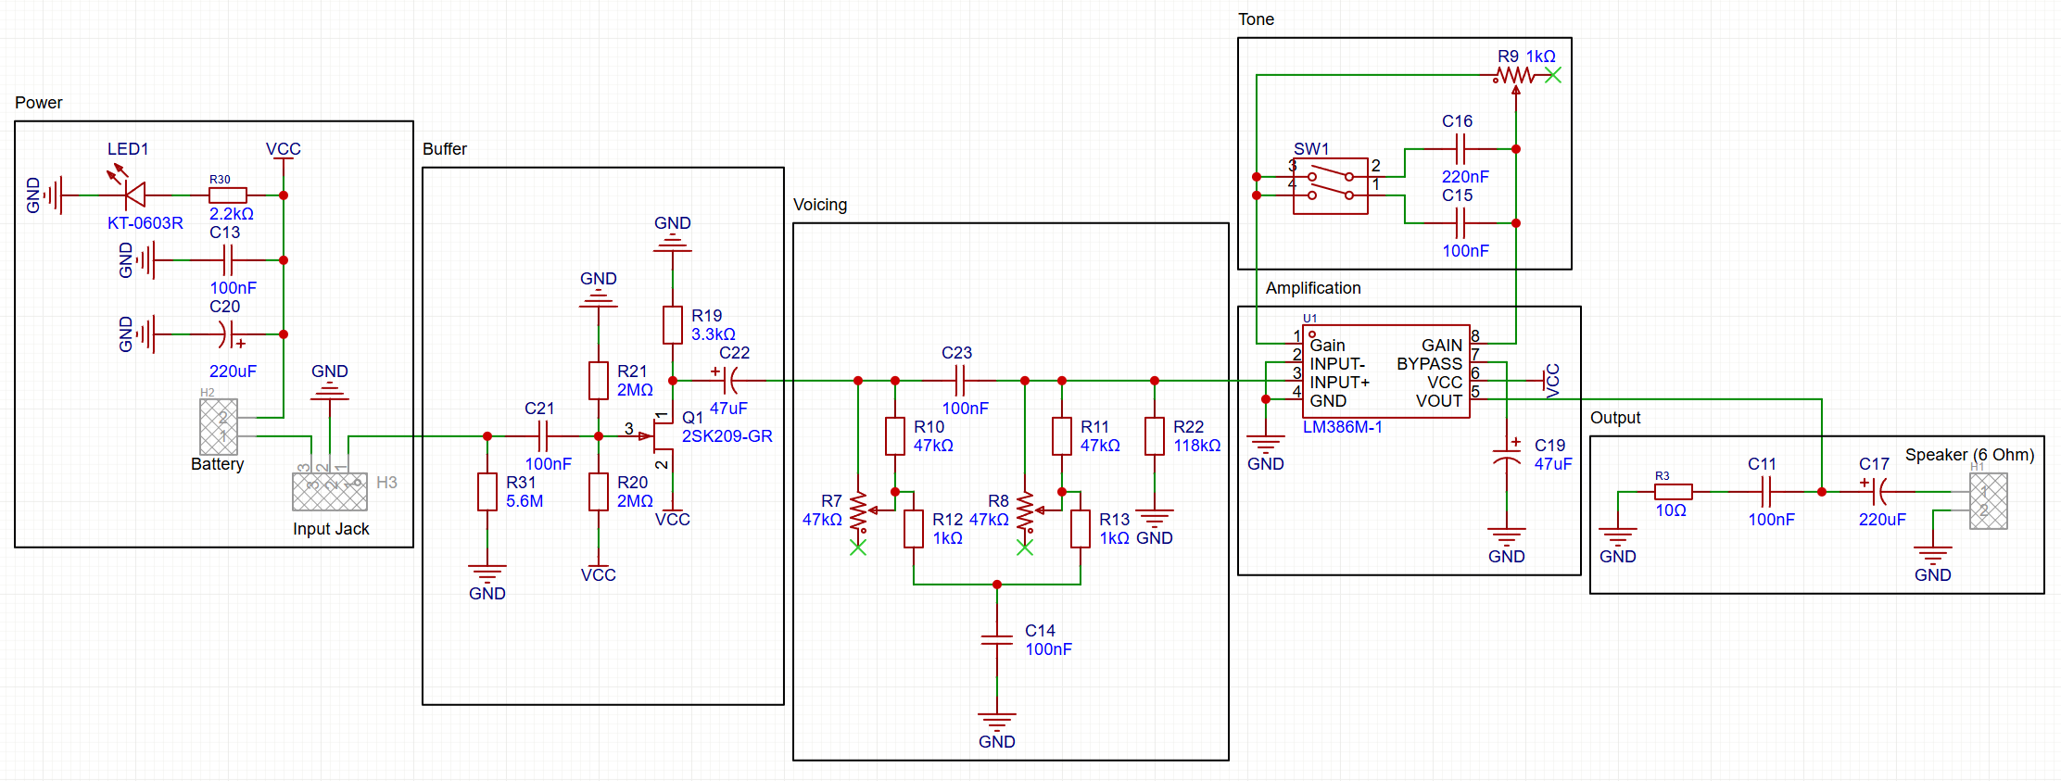Click the 'Power' block label
The image size is (2061, 781).
click(39, 103)
